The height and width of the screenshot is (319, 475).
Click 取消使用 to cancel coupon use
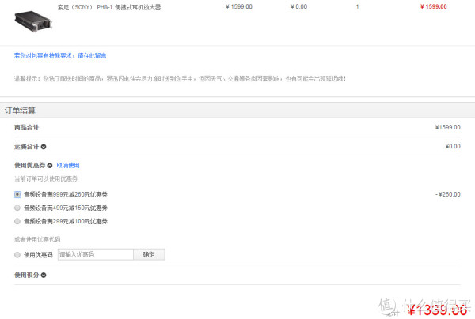click(68, 165)
